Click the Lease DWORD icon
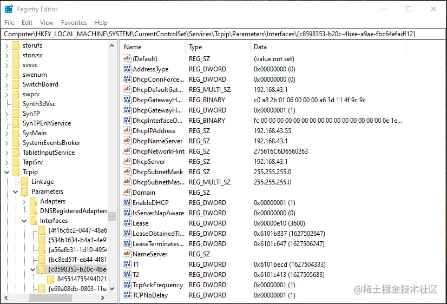The width and height of the screenshot is (447, 304). coord(127,223)
